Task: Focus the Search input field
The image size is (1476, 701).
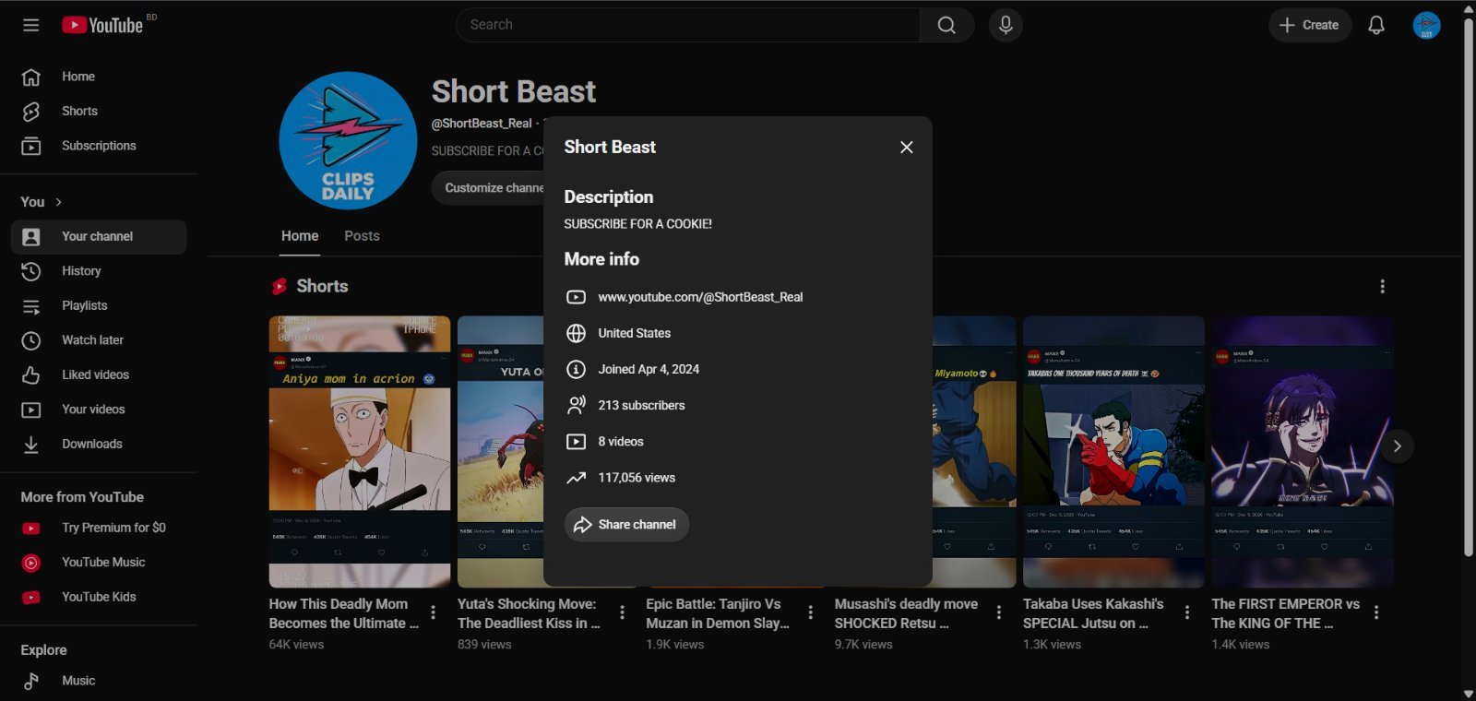Action: pyautogui.click(x=687, y=25)
